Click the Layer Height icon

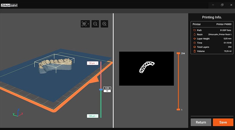tap(195, 38)
